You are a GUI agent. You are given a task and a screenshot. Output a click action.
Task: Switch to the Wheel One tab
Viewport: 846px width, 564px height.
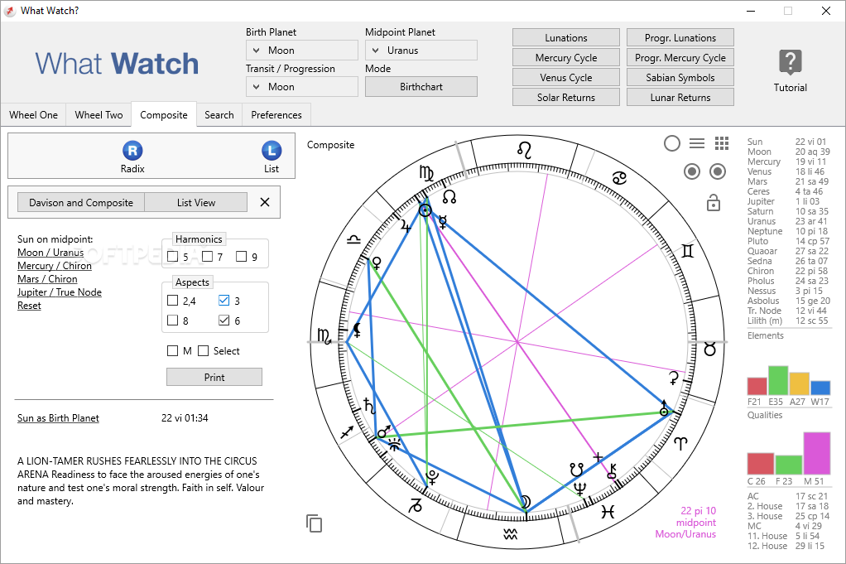point(33,115)
